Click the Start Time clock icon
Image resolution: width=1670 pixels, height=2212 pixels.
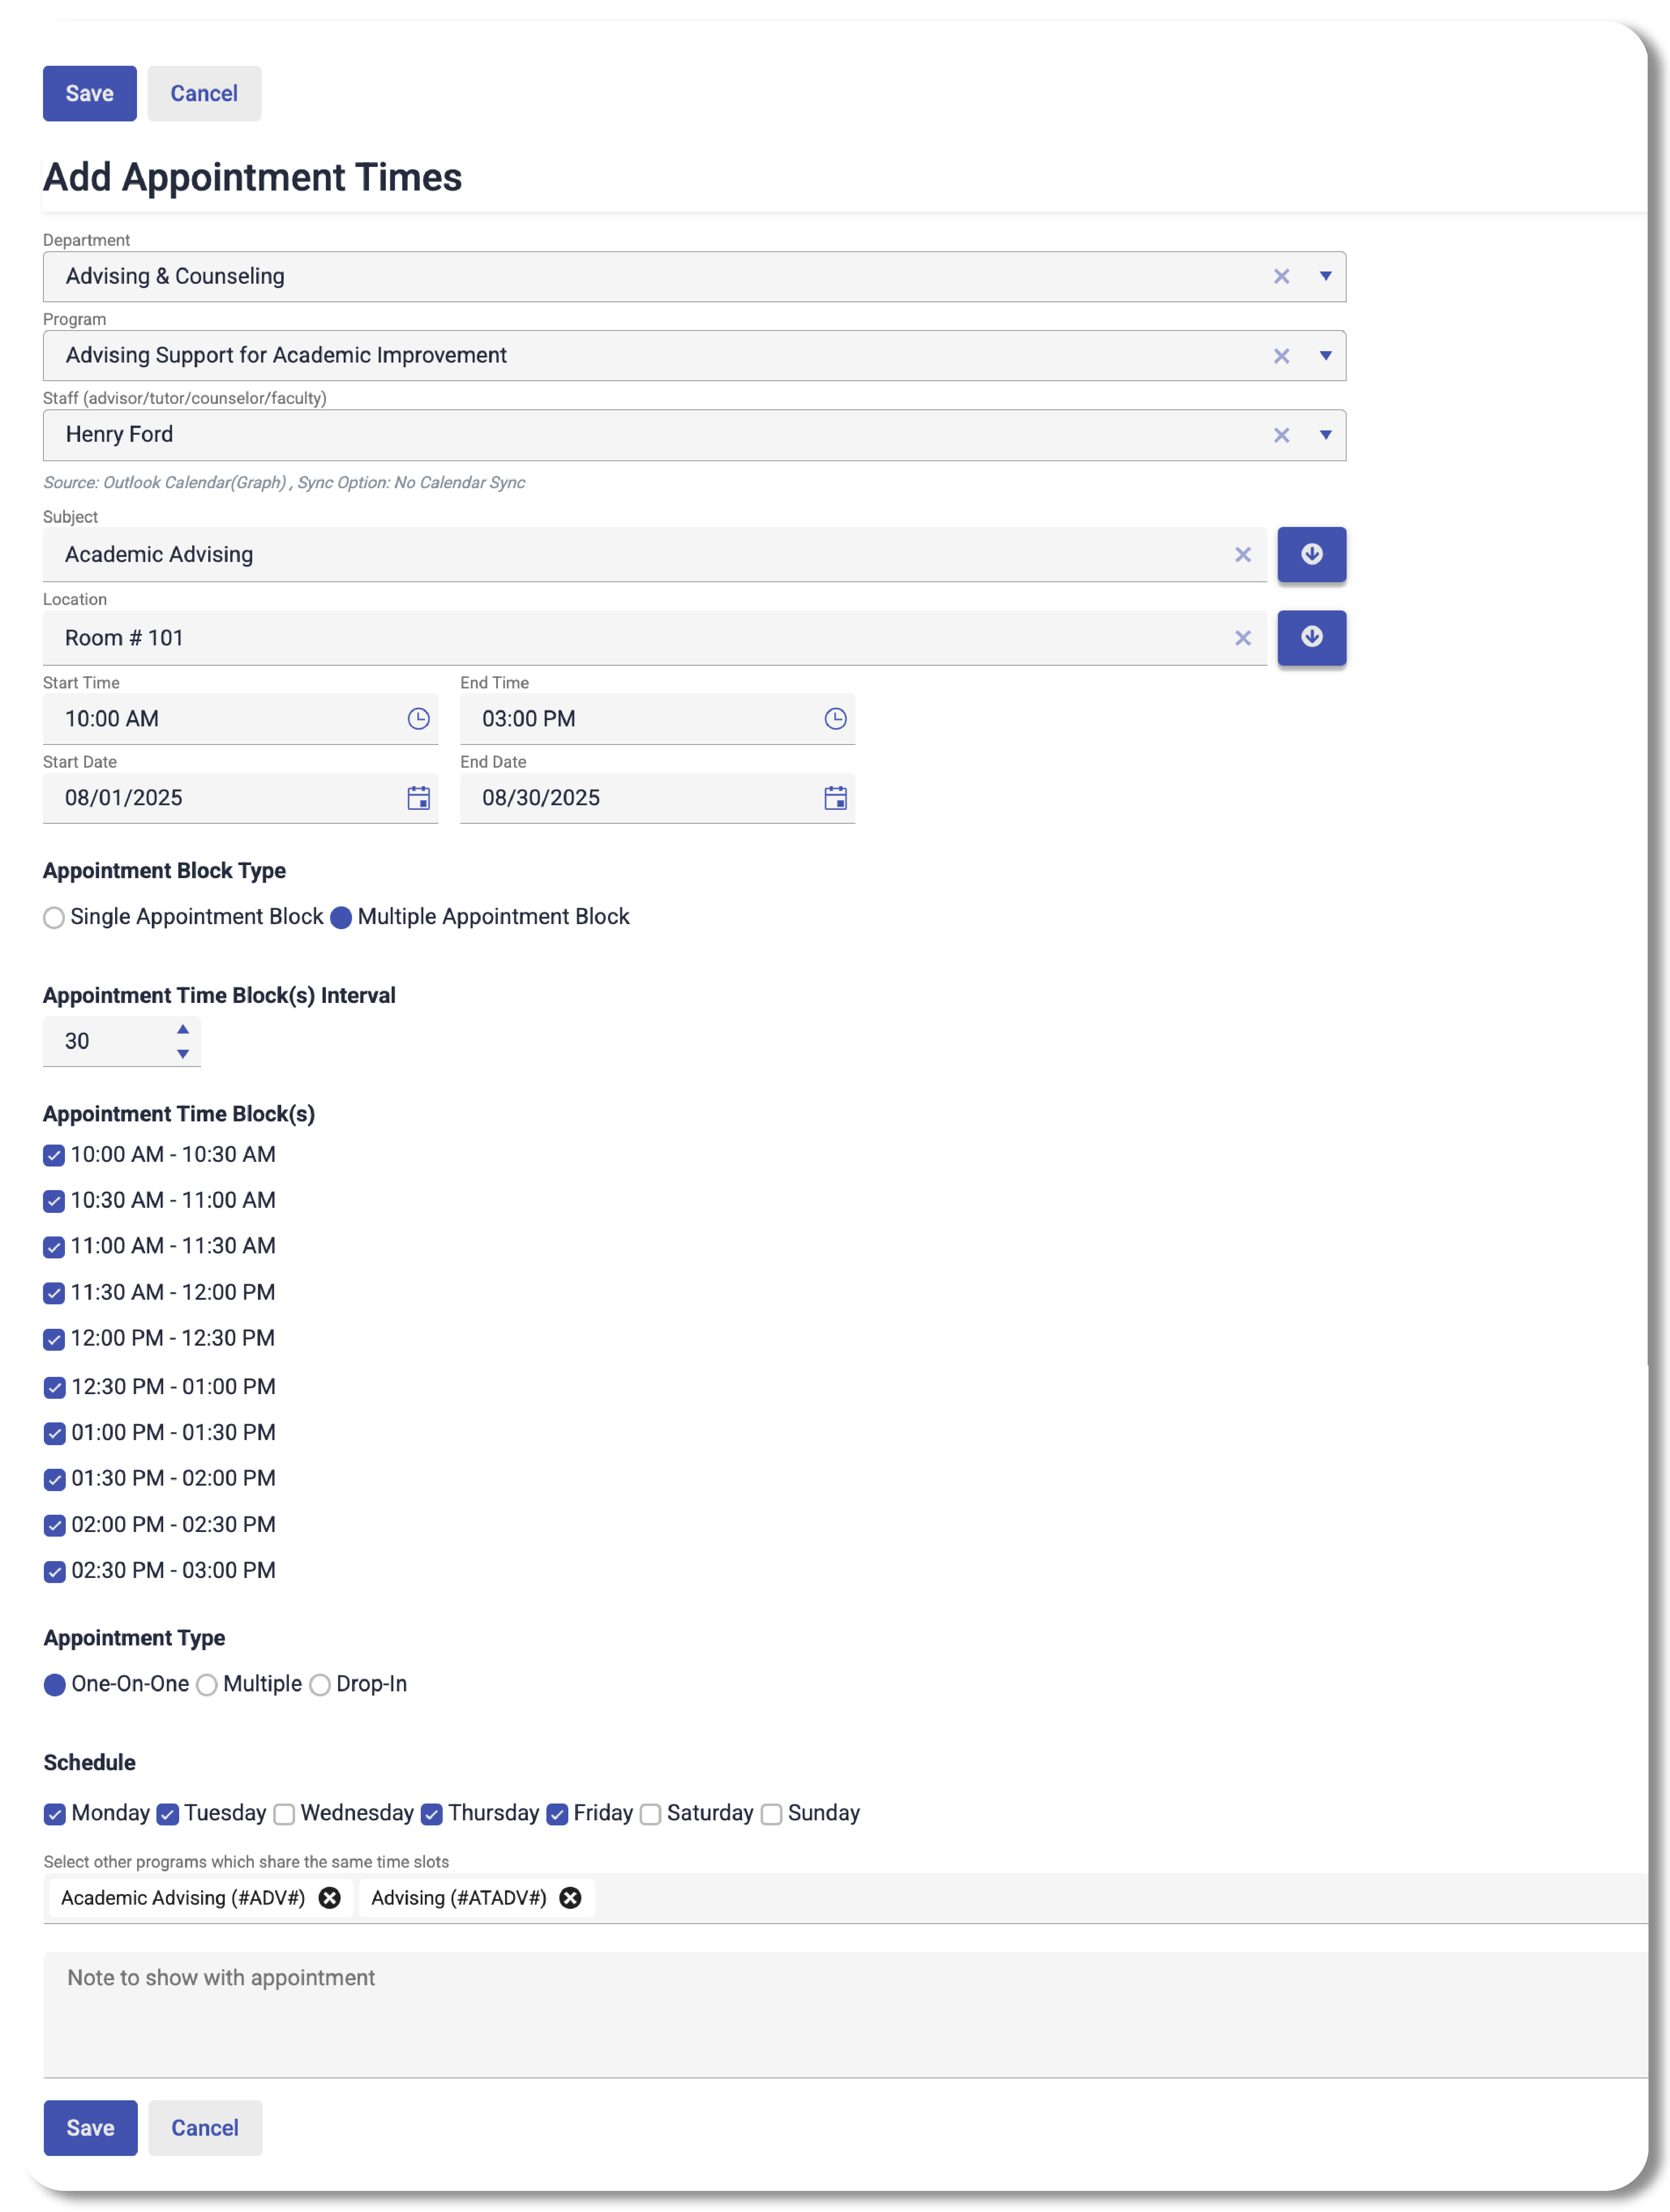tap(418, 719)
